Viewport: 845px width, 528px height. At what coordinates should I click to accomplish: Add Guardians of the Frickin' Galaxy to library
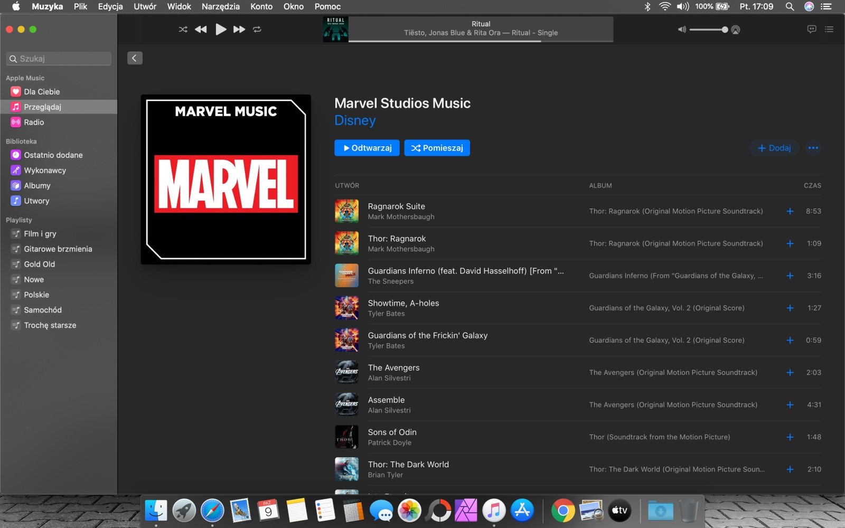(790, 341)
